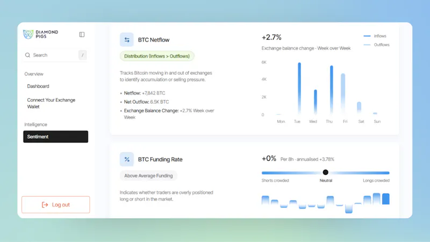Click the Intelligence section label
The height and width of the screenshot is (242, 430).
tap(35, 125)
